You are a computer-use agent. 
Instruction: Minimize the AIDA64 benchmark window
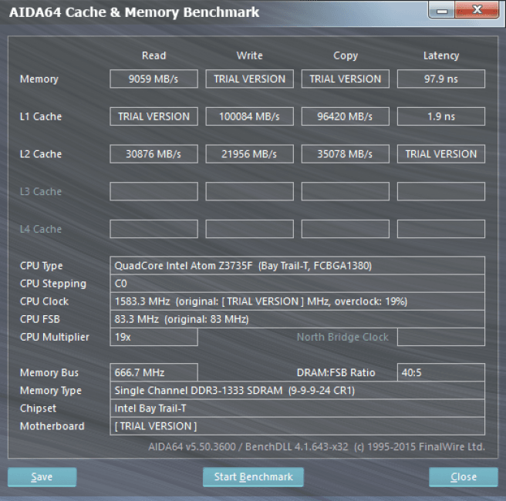click(x=442, y=10)
